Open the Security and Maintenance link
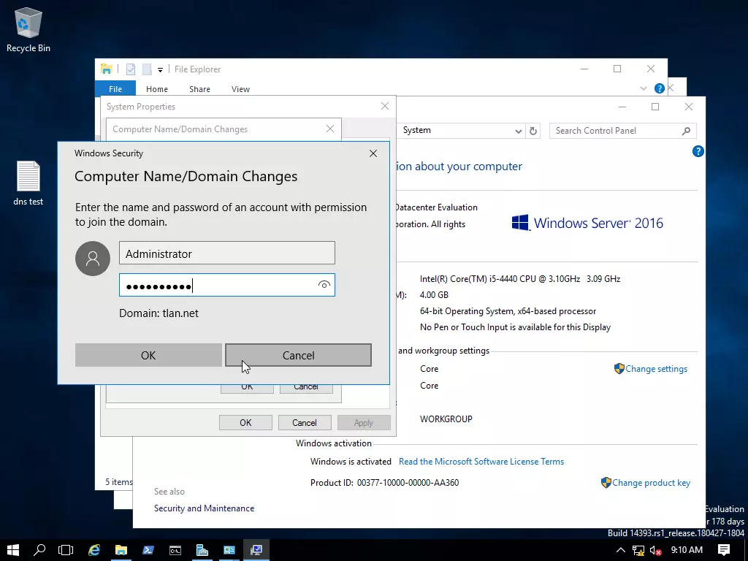This screenshot has width=748, height=561. click(x=205, y=508)
